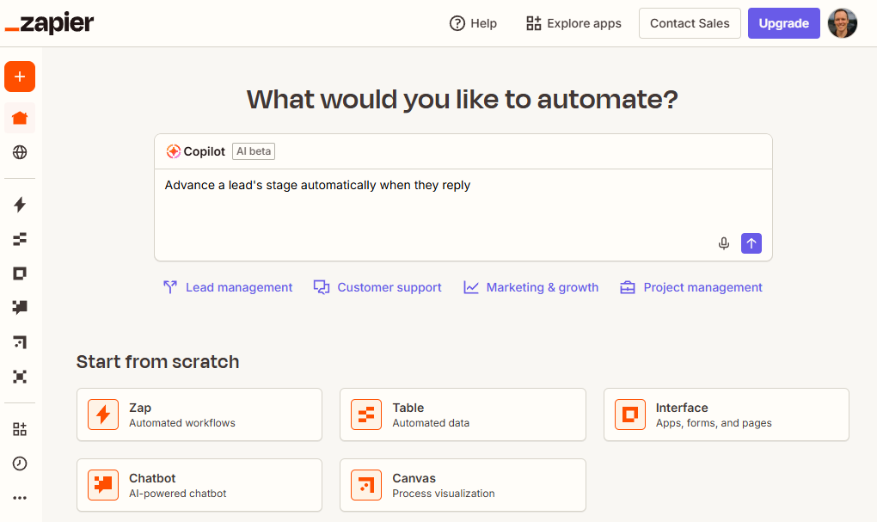Click the Contact Sales button

click(x=690, y=23)
